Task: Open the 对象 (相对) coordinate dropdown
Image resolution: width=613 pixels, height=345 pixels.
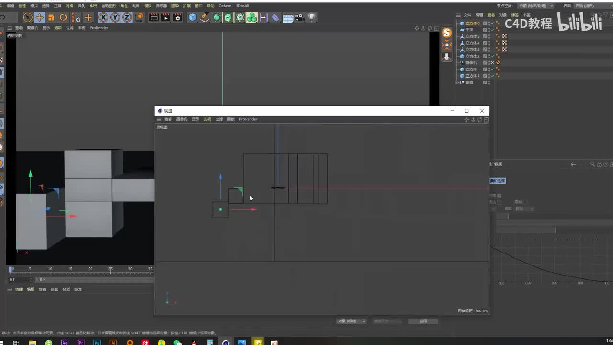Action: 351,321
